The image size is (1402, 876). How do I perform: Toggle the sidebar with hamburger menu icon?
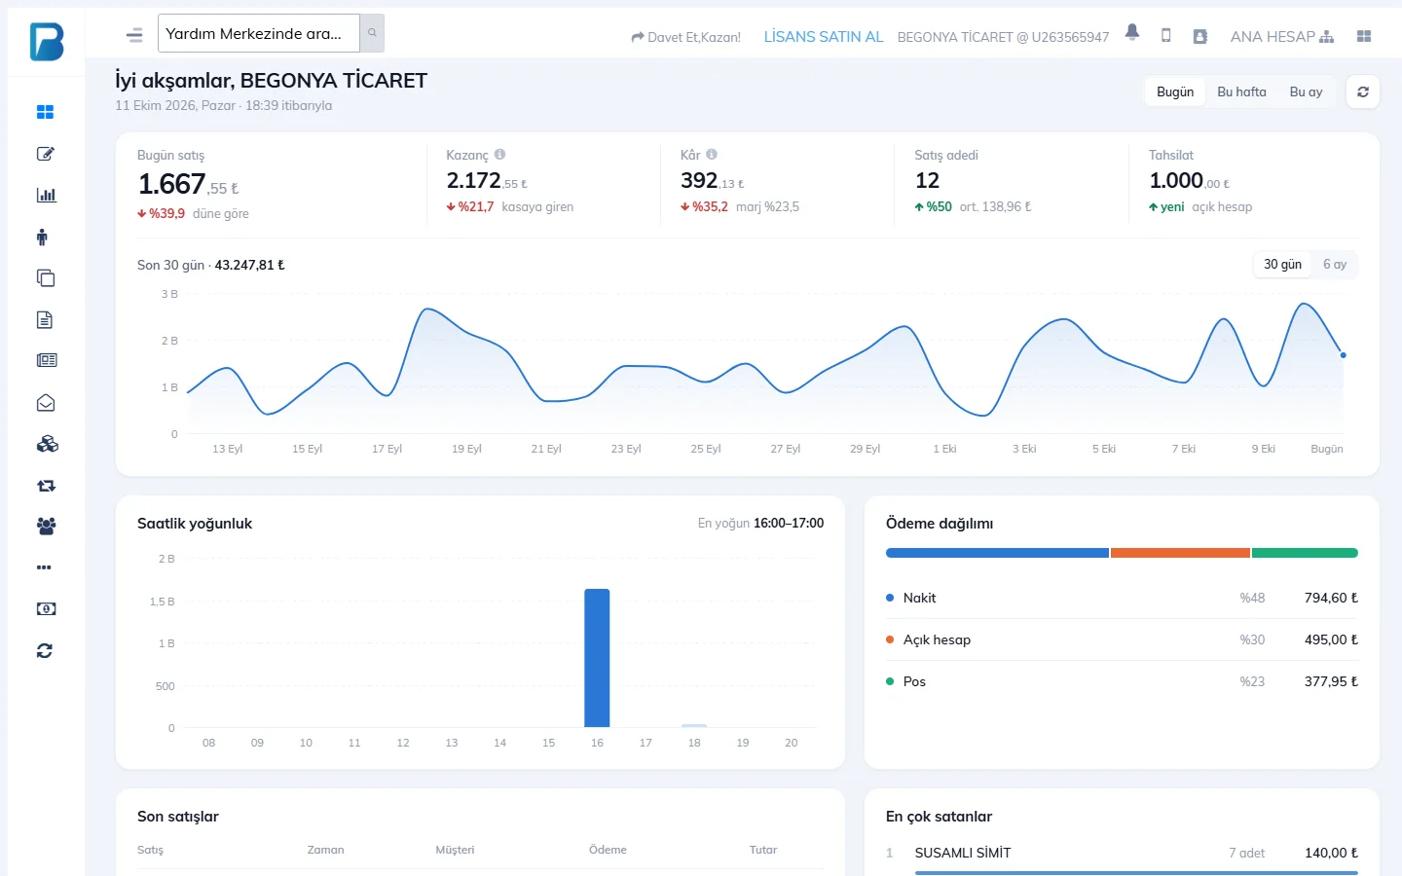click(x=134, y=36)
